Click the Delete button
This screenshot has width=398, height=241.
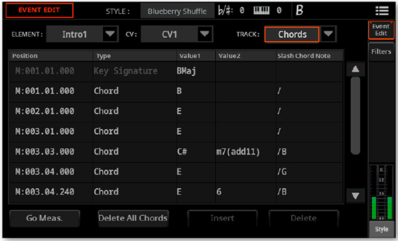[x=304, y=218]
